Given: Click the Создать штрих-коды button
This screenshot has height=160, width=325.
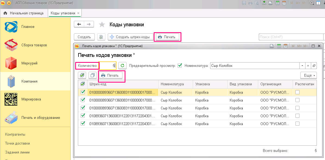Looking at the screenshot, I should tap(130, 37).
